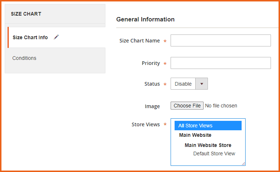Viewport: 280px width, 172px height.
Task: Open the Status dropdown arrow
Action: click(201, 84)
